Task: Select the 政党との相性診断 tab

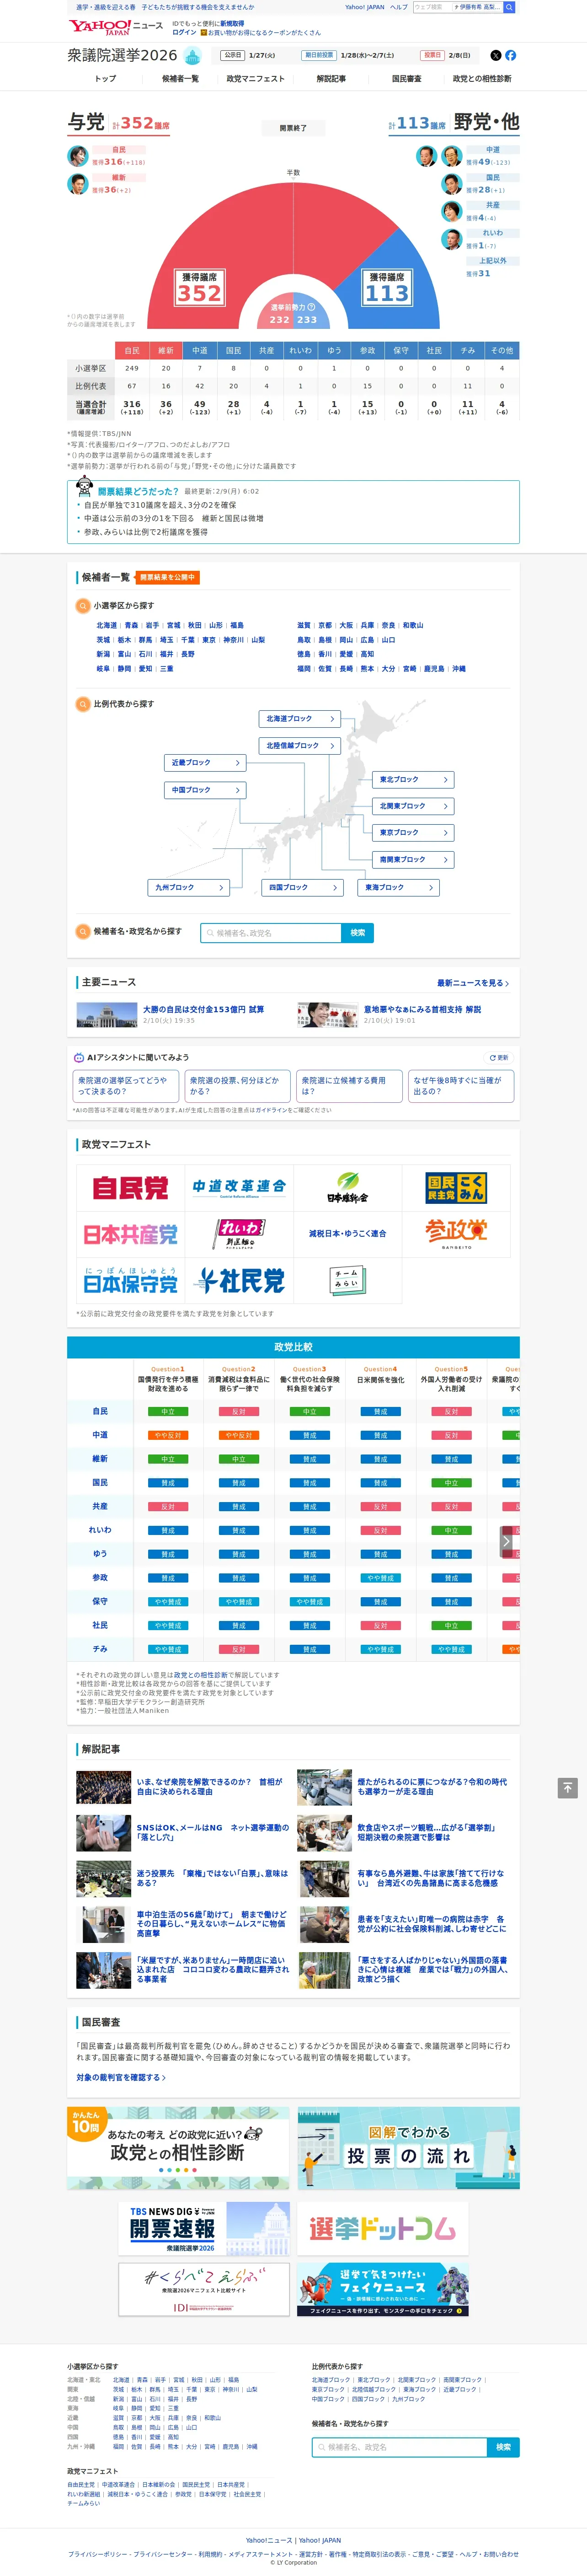Action: (482, 79)
